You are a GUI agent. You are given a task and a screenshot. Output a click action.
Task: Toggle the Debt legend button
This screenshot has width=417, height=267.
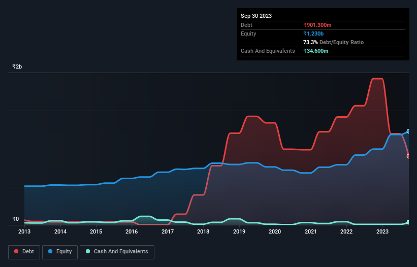tap(24, 252)
